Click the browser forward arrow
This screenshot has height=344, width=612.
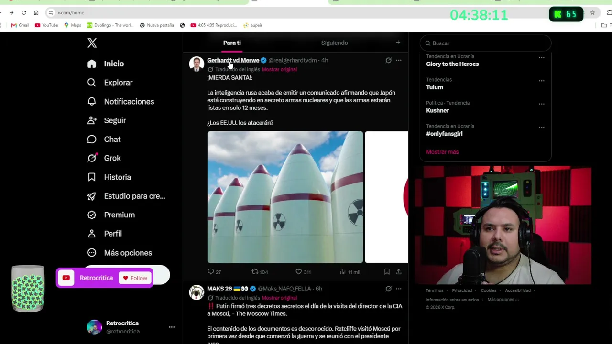pyautogui.click(x=11, y=13)
